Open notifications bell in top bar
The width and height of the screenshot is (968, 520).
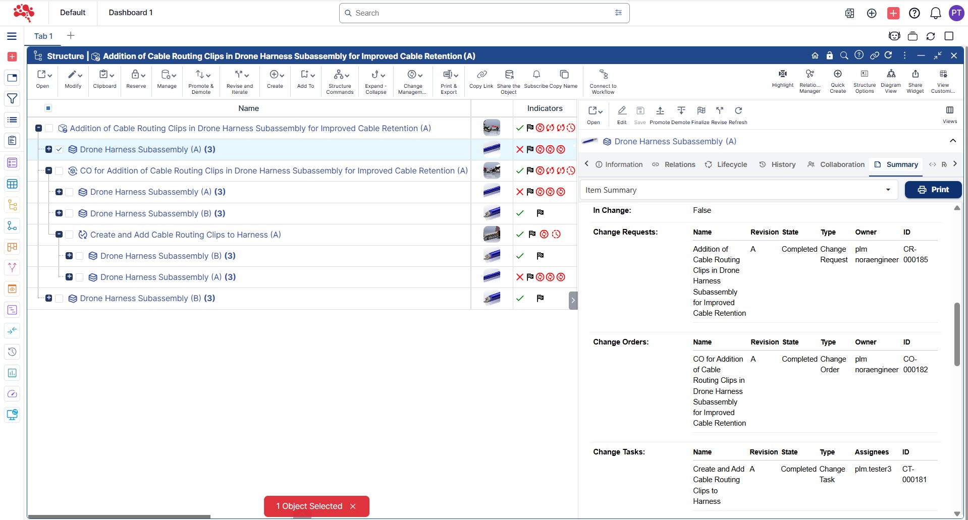tap(935, 13)
